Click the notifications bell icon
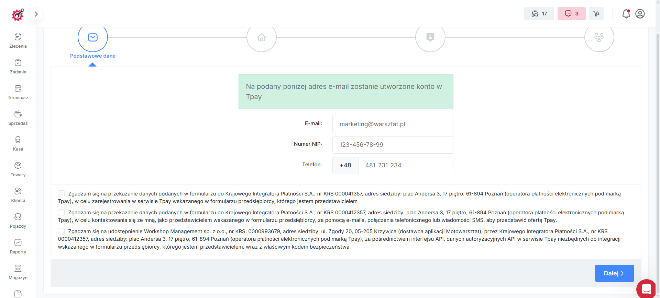The image size is (660, 298). tap(626, 14)
